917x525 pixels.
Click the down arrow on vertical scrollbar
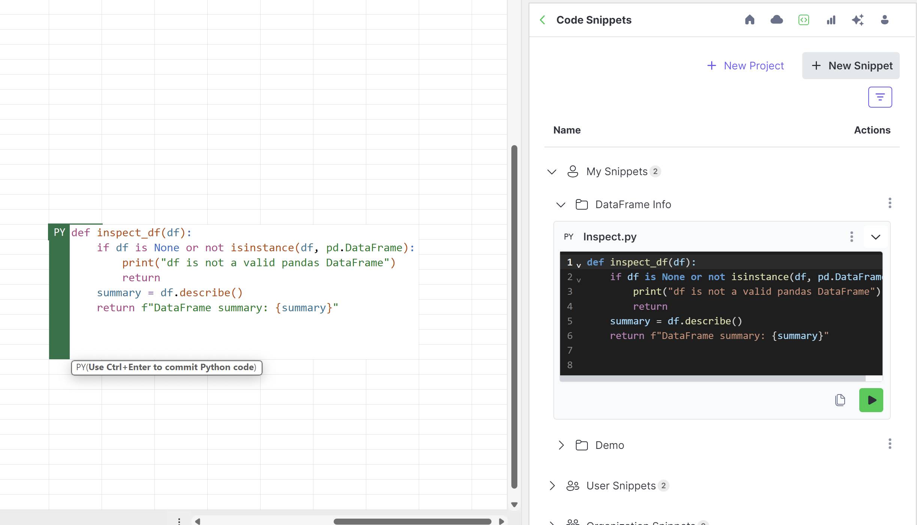pyautogui.click(x=514, y=505)
